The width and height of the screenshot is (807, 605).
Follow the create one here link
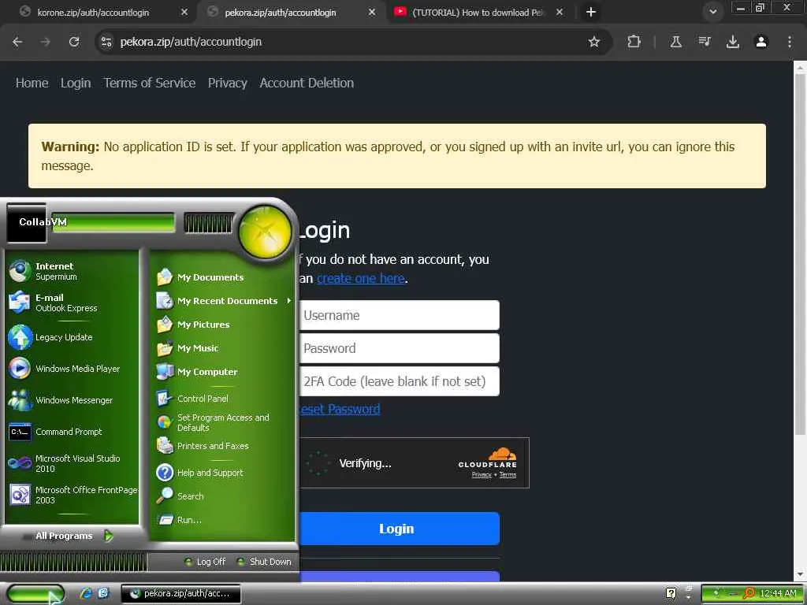click(x=361, y=278)
